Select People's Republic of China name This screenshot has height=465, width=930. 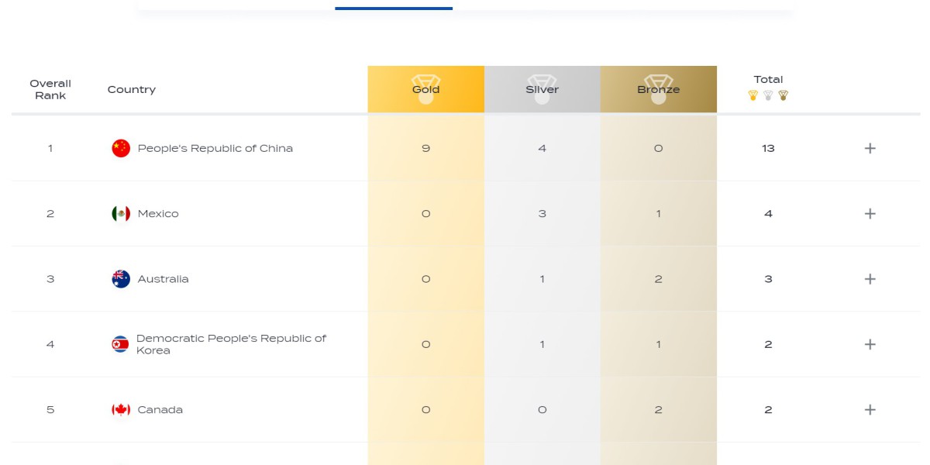[215, 149]
